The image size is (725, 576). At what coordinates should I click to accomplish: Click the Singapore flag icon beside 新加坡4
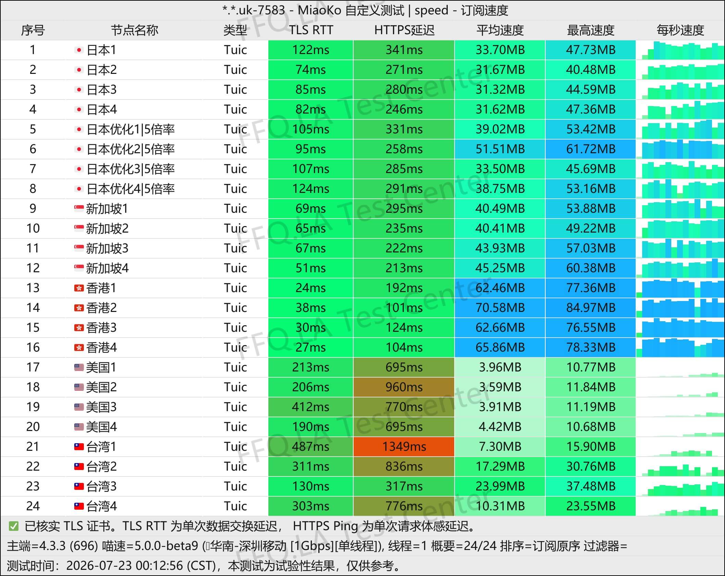click(x=79, y=268)
